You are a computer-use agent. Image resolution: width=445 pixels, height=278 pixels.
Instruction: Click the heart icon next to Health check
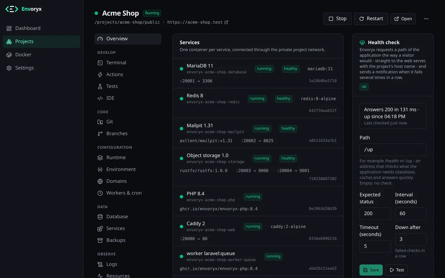coord(362,42)
